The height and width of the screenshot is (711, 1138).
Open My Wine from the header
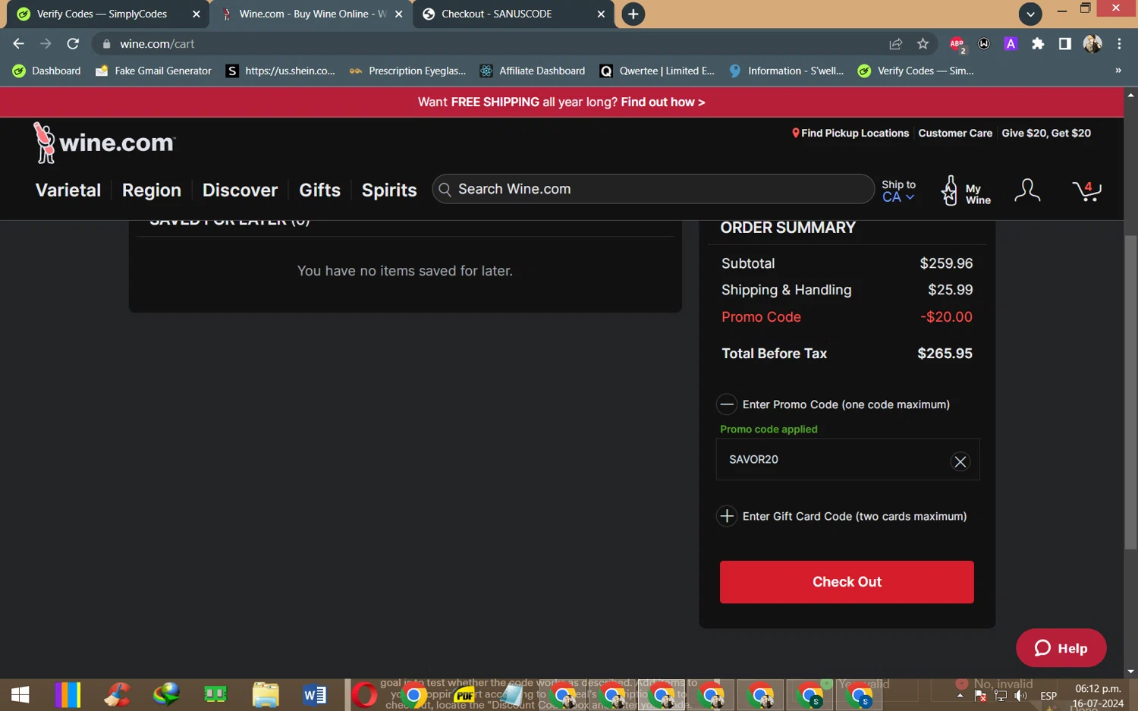pyautogui.click(x=966, y=190)
